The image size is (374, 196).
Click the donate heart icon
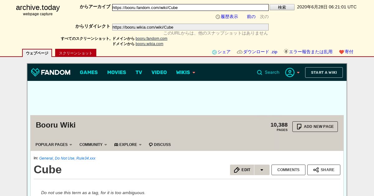pyautogui.click(x=342, y=52)
